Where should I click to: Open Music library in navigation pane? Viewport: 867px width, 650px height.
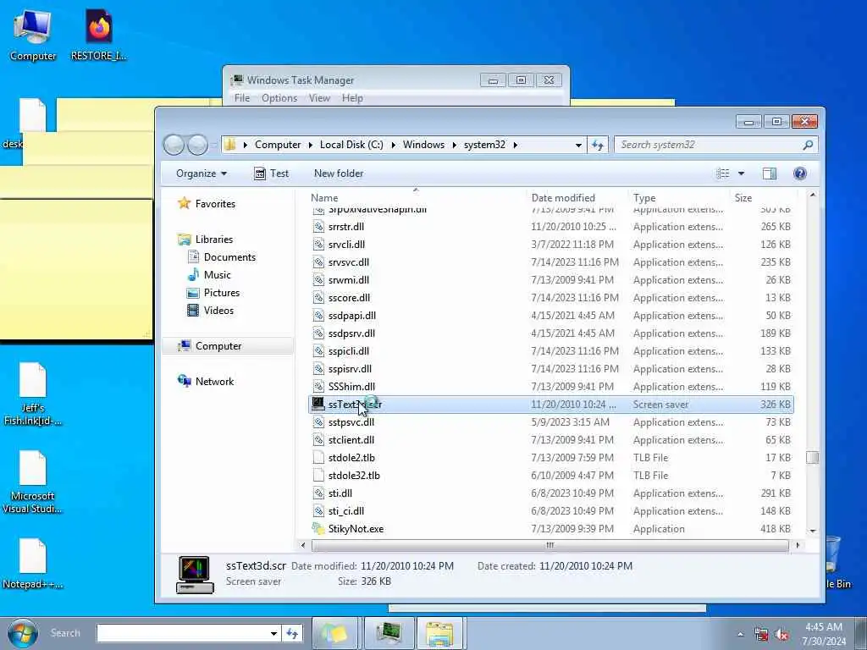click(x=217, y=275)
